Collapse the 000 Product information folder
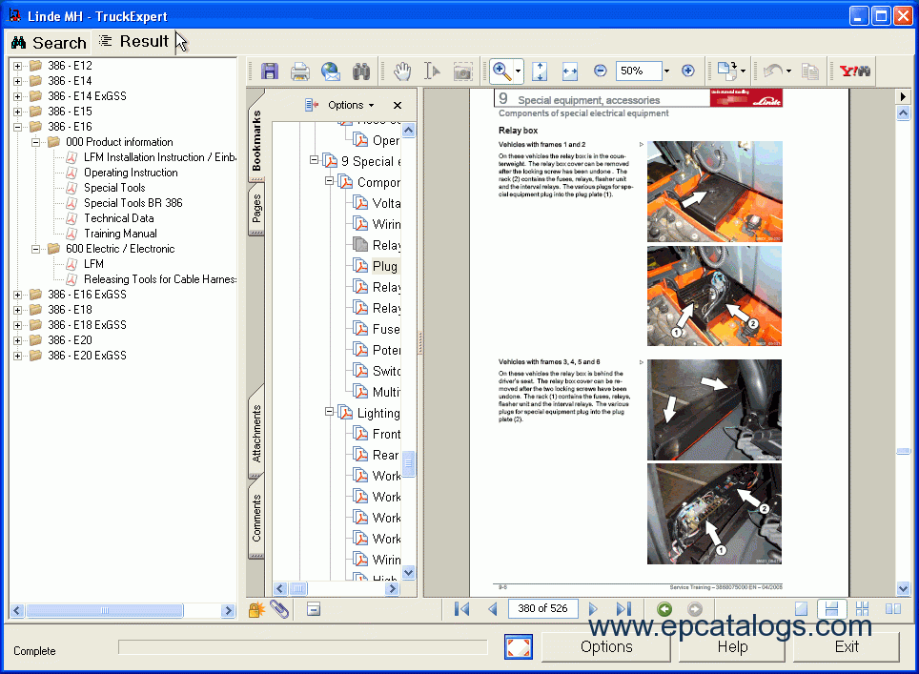 [36, 142]
